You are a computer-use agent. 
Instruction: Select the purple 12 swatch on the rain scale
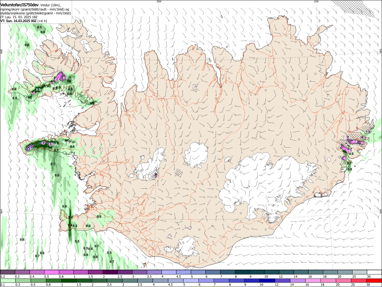point(282,280)
